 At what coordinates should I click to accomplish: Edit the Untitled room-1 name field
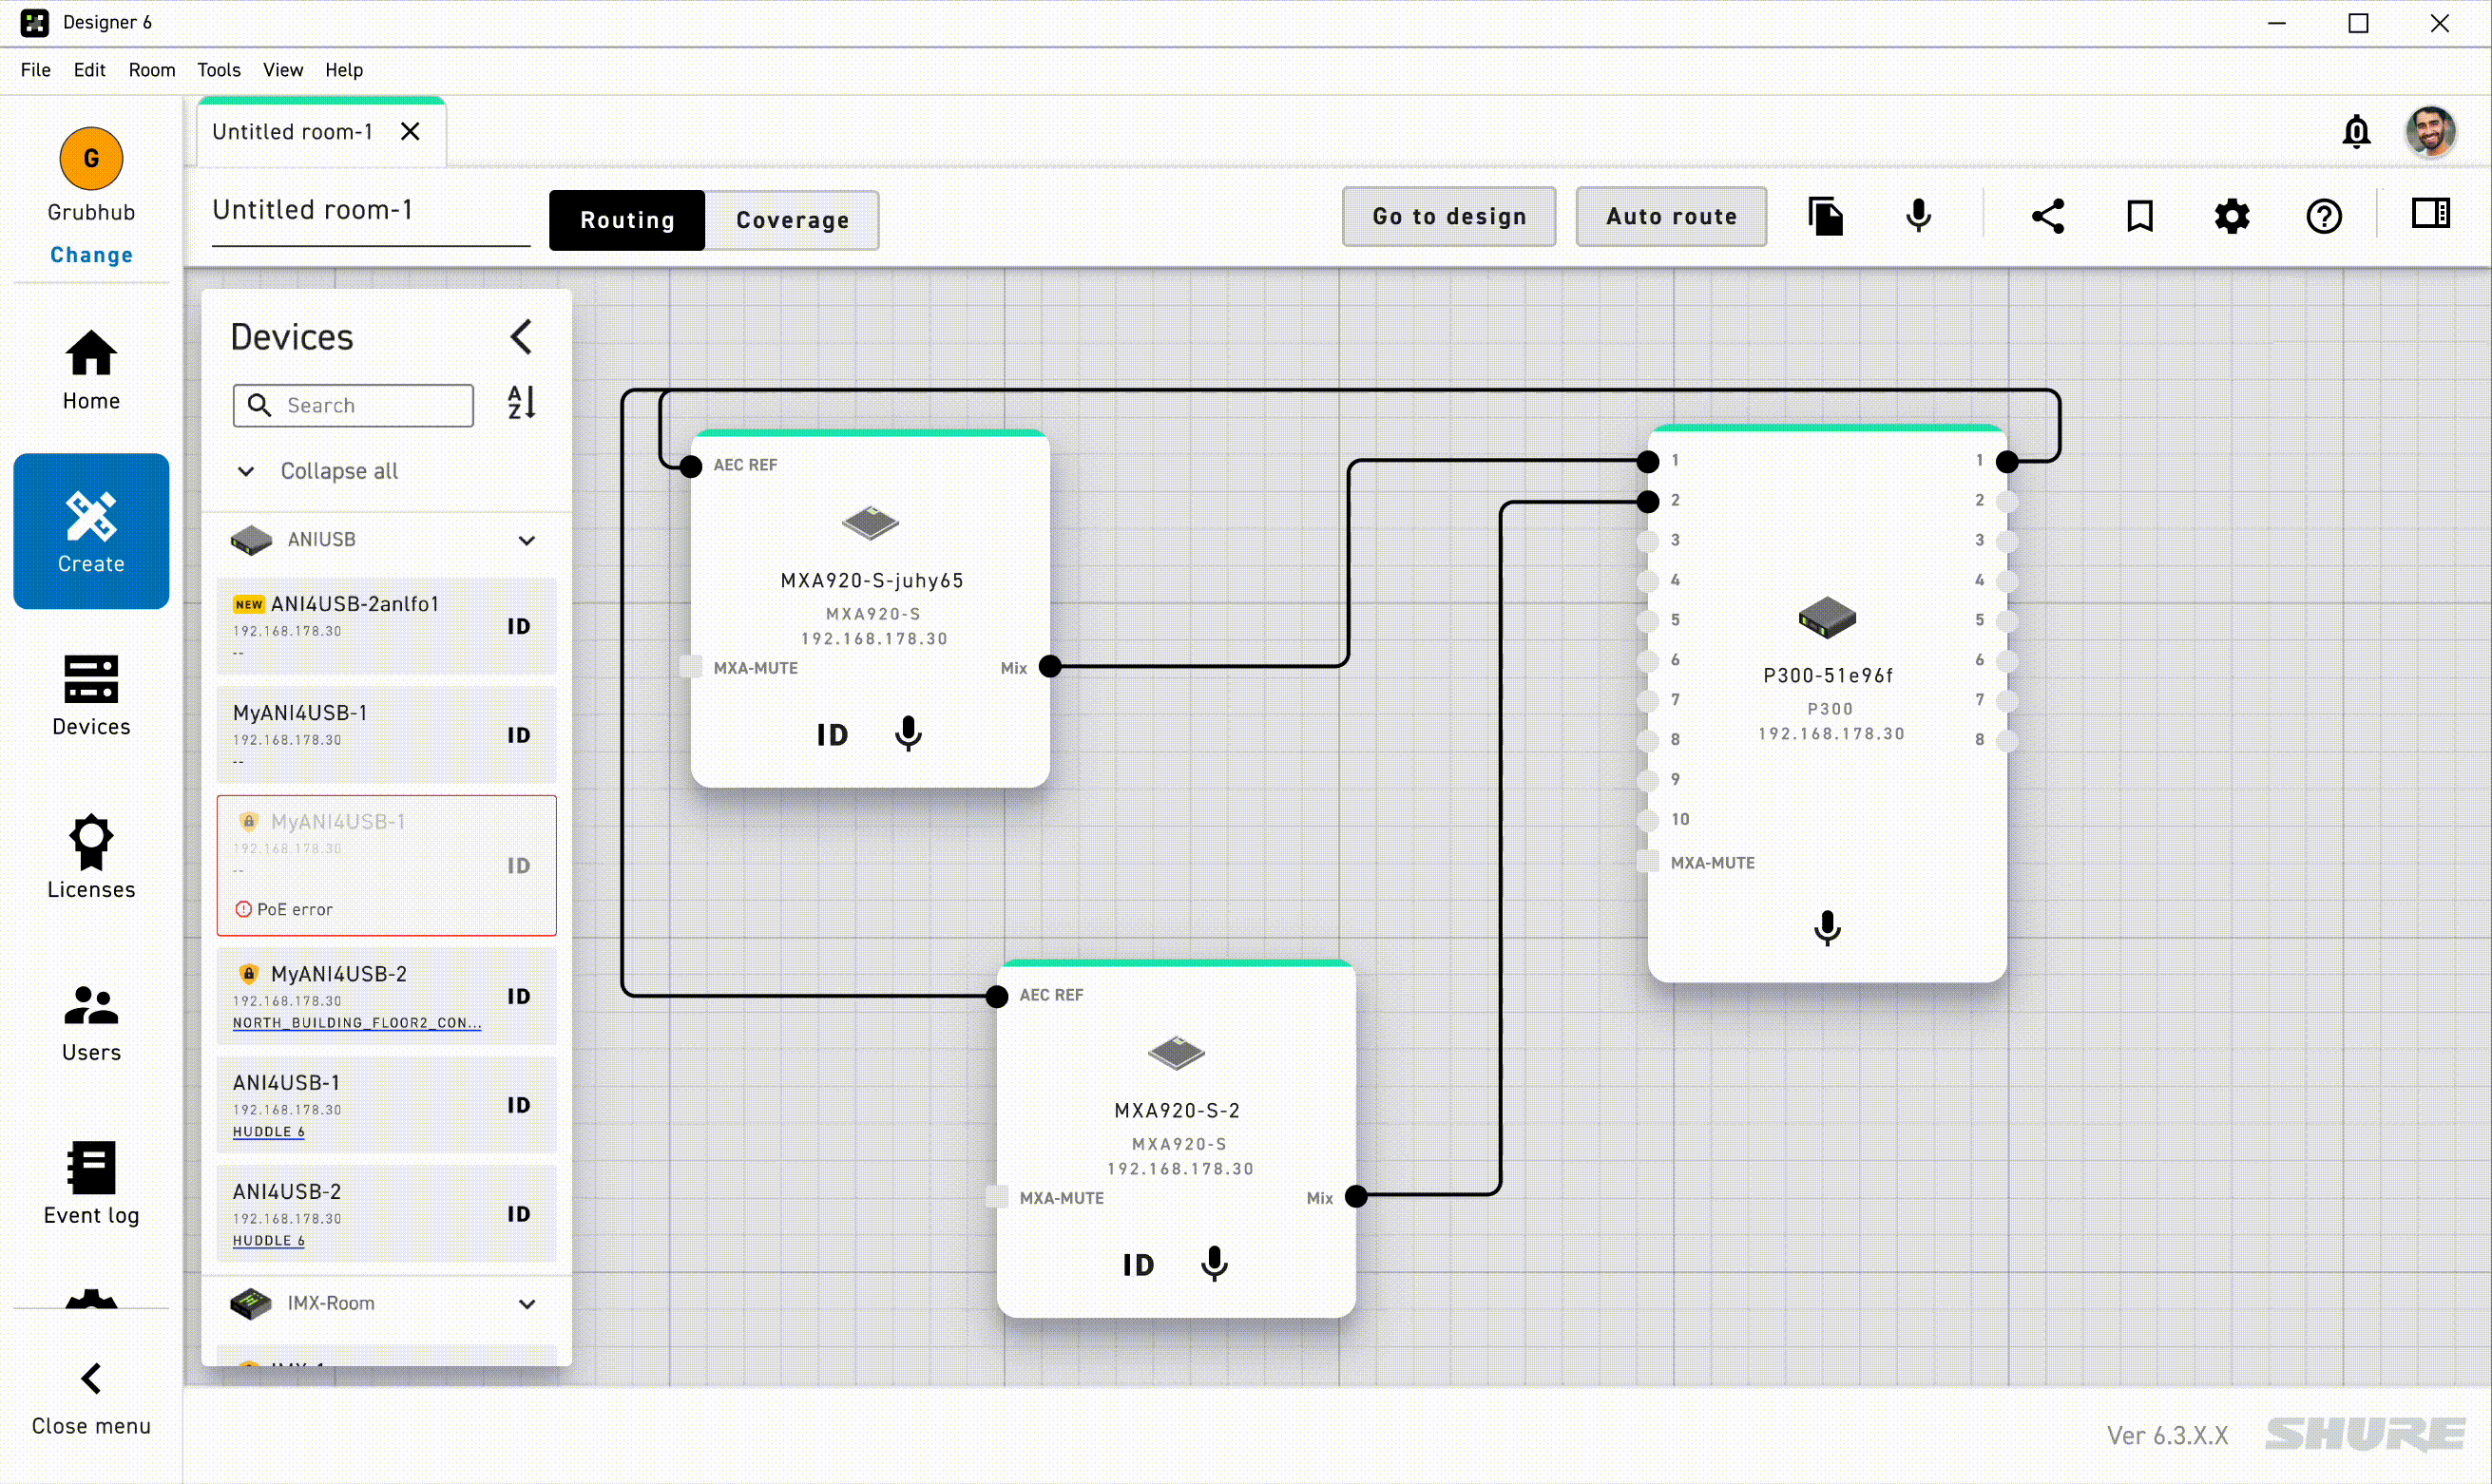pos(370,211)
